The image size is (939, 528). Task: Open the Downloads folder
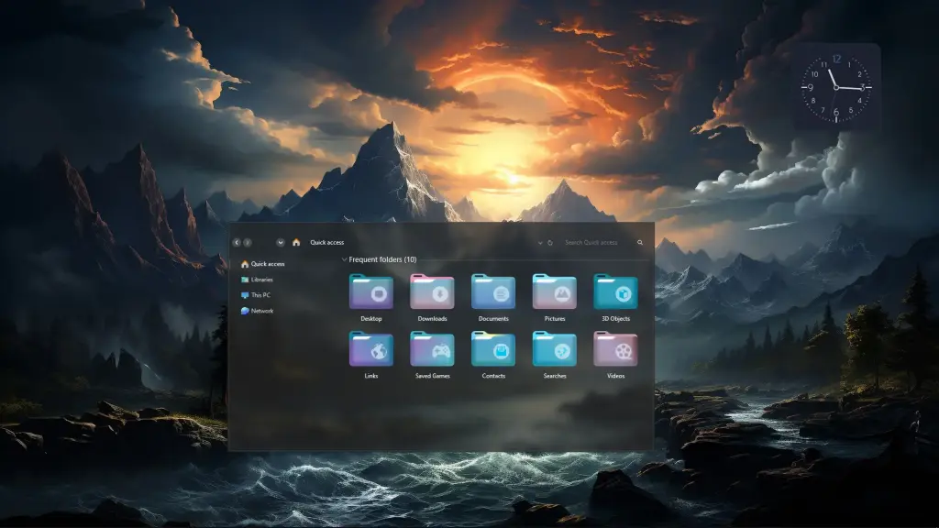click(432, 292)
